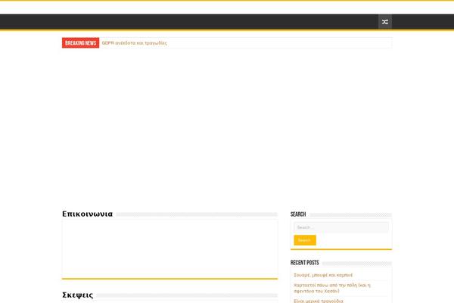Click the Σκεψεις section heading
The width and height of the screenshot is (454, 303).
[78, 295]
